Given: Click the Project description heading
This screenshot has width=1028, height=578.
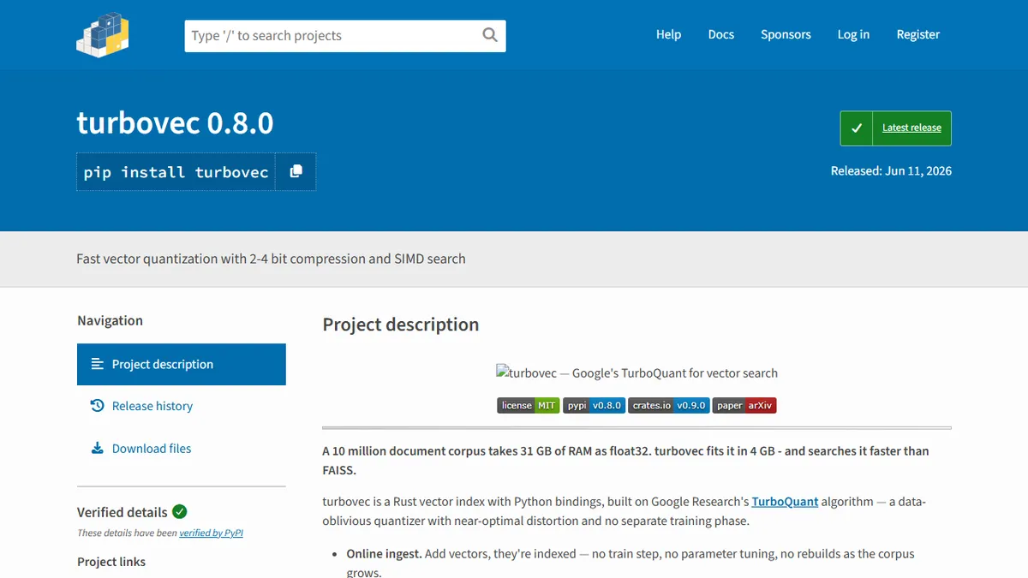Looking at the screenshot, I should [x=400, y=325].
